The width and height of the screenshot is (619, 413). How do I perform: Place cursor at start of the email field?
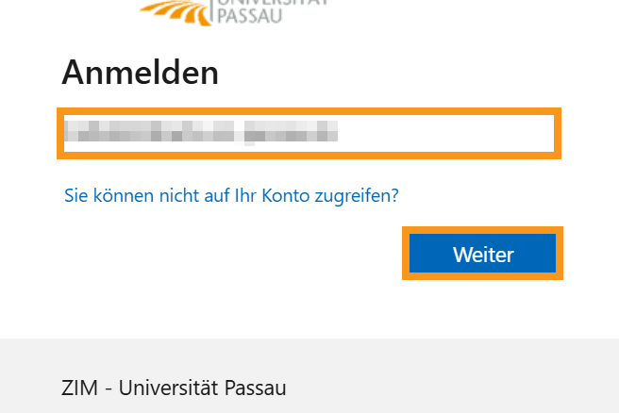pos(66,133)
